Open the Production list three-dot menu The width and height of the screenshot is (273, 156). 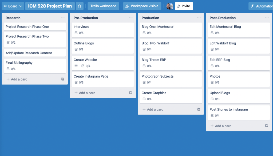pos(199,18)
